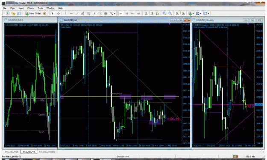Activate the XAUUSD,M15 chart window title bar

coord(30,20)
